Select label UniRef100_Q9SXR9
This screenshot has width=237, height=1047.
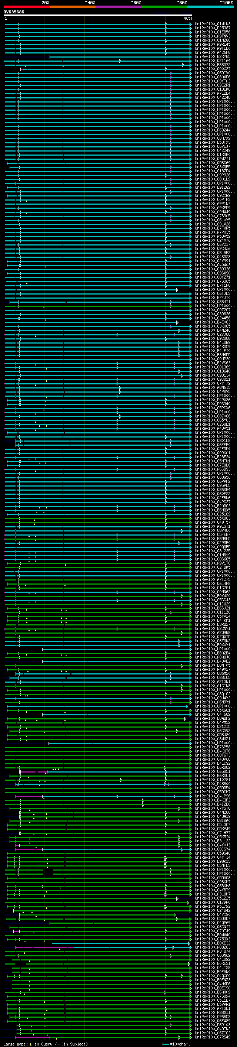213,195
